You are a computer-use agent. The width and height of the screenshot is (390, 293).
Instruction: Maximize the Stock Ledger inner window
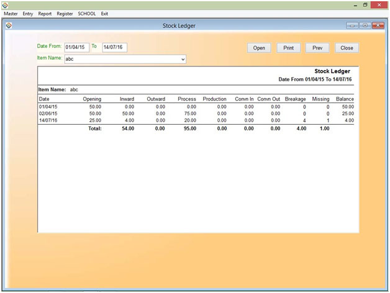(x=365, y=25)
